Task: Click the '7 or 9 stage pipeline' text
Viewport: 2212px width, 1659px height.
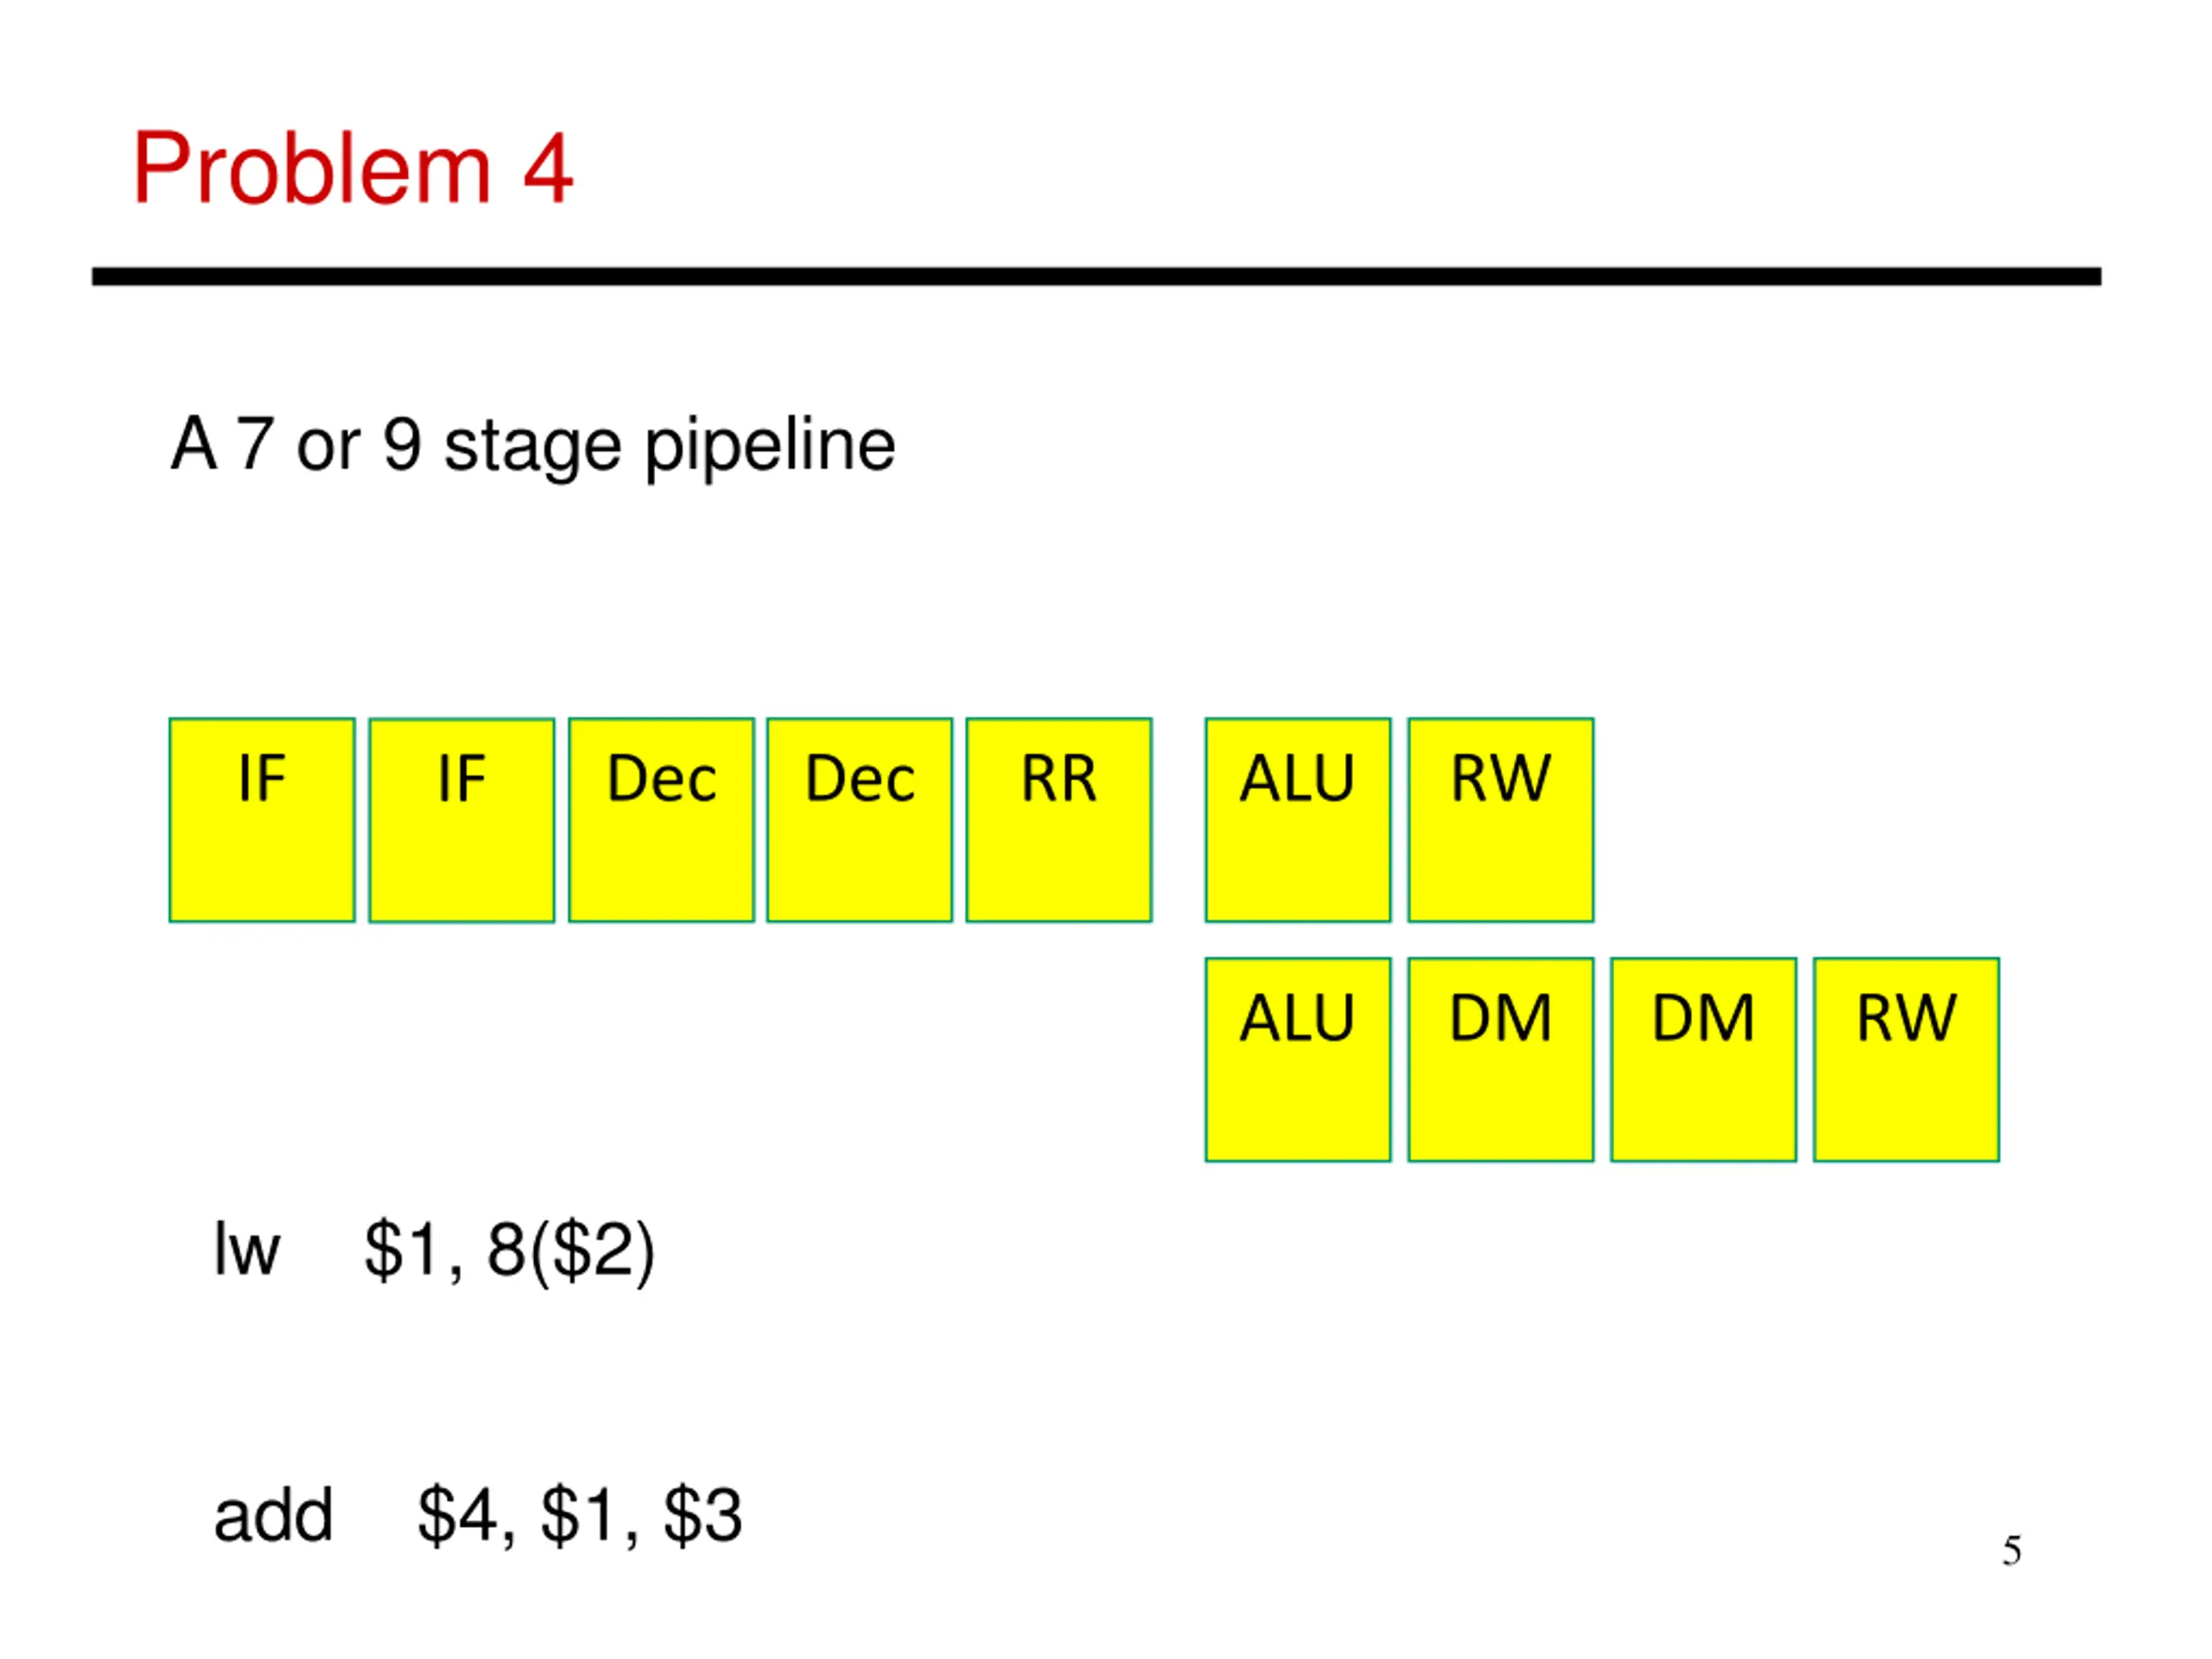Action: click(566, 445)
